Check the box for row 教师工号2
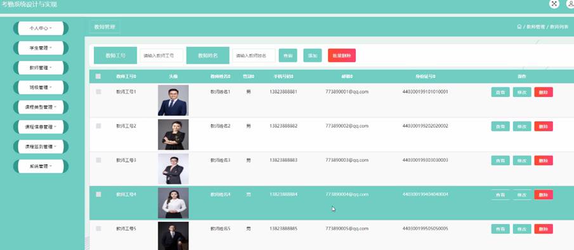Viewport: 574px width, 250px height. [98, 126]
